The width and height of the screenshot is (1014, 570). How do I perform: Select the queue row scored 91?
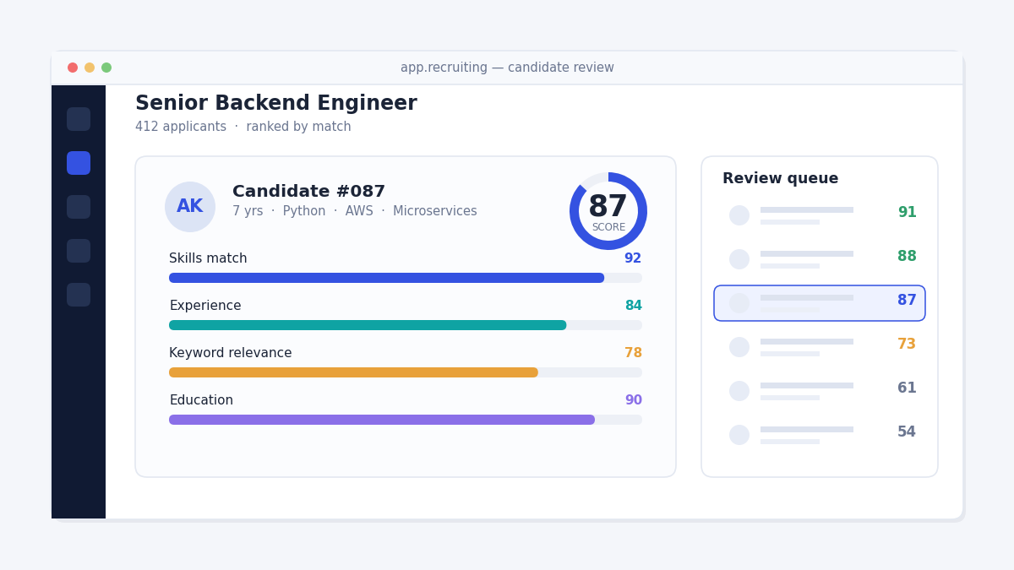coord(820,215)
